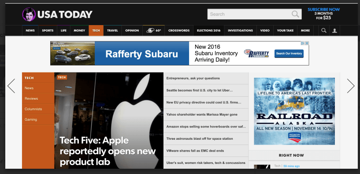Viewport: 360px width, 174px height.
Task: Open the NEWS section
Action: click(x=30, y=30)
